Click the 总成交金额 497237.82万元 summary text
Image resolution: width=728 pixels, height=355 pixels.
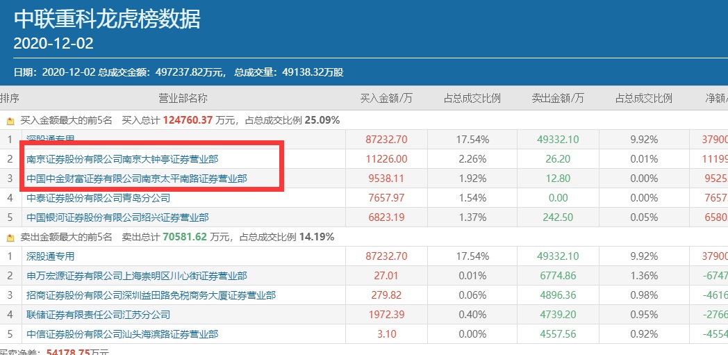162,72
